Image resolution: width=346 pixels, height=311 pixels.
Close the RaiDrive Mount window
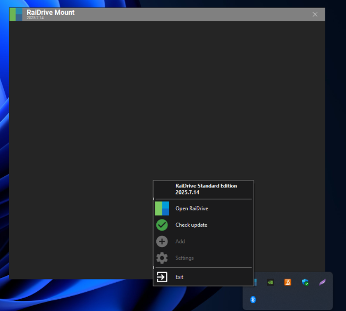(x=315, y=14)
